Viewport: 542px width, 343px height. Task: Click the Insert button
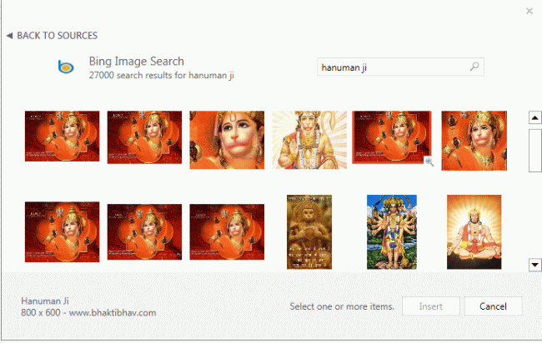tap(431, 306)
